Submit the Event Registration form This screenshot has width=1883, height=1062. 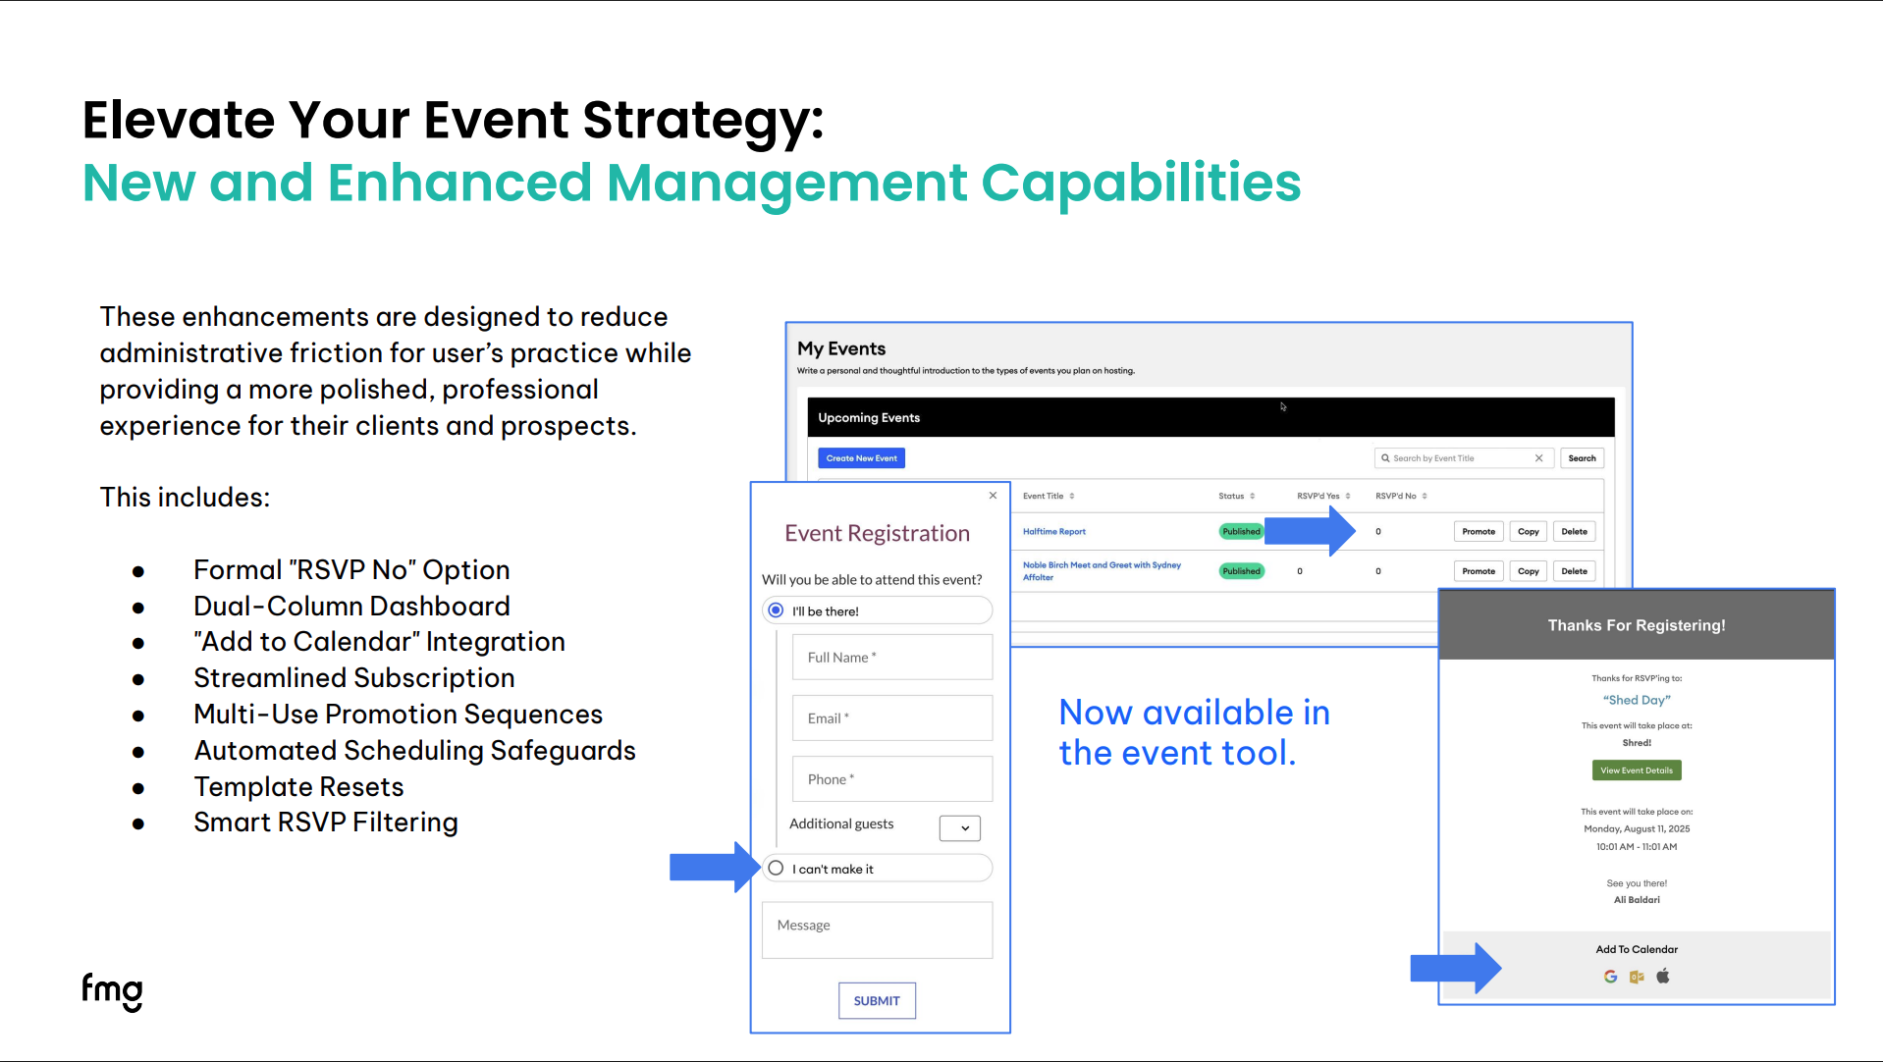[x=877, y=1000]
